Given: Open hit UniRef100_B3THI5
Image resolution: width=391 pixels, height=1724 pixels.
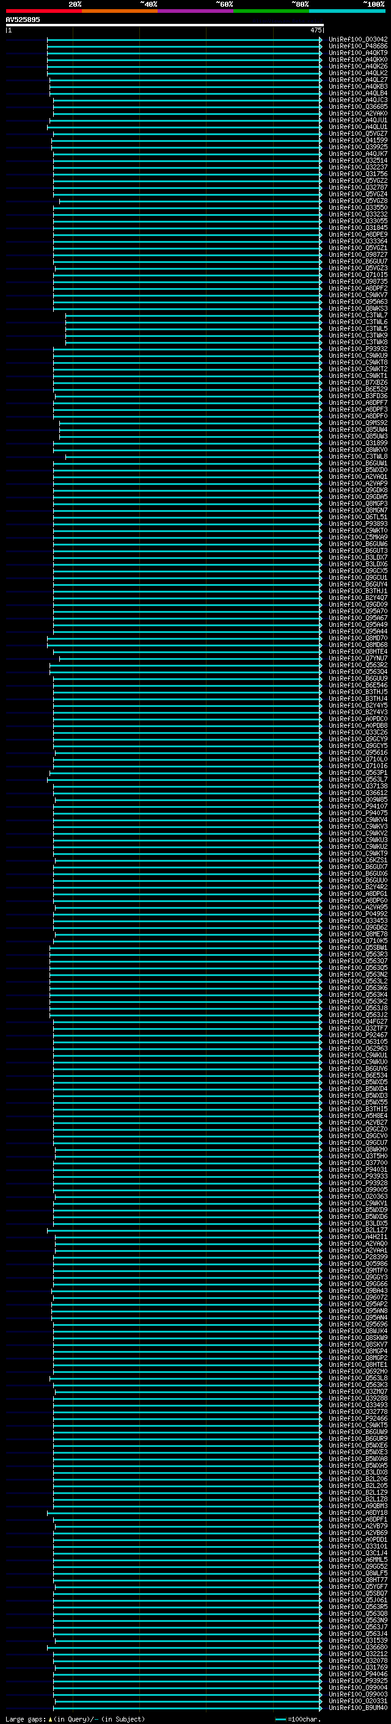Looking at the screenshot, I should click(358, 1109).
